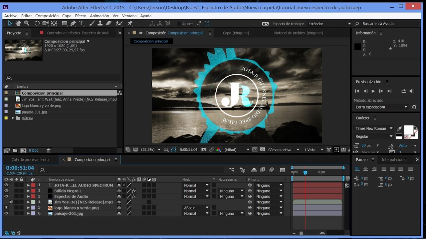This screenshot has width=426, height=239.
Task: Open the Animación menu
Action: [99, 16]
